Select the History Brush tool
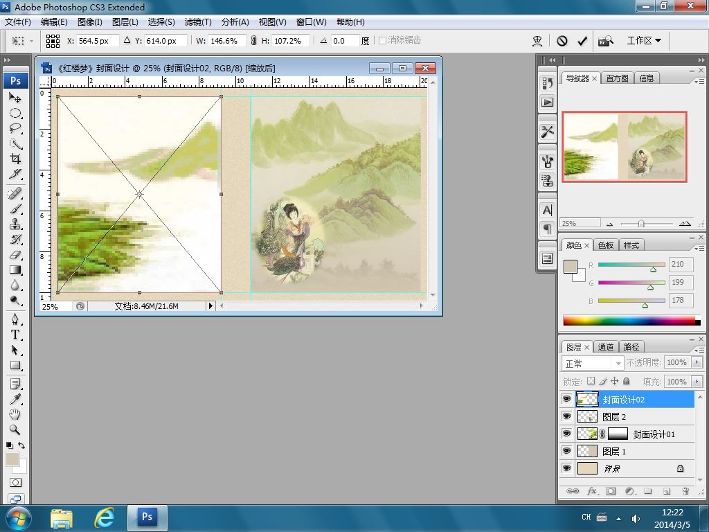Screen dimensions: 709x532 click(x=15, y=240)
